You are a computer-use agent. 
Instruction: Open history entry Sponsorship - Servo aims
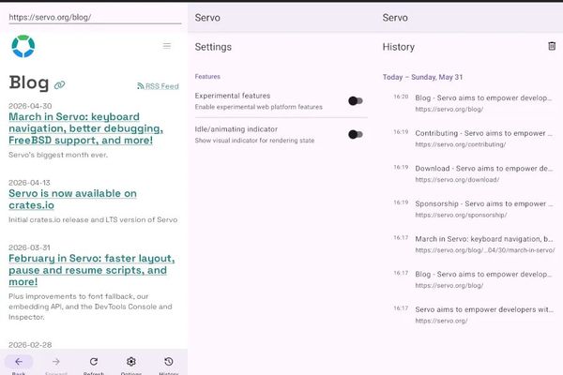[x=473, y=208]
